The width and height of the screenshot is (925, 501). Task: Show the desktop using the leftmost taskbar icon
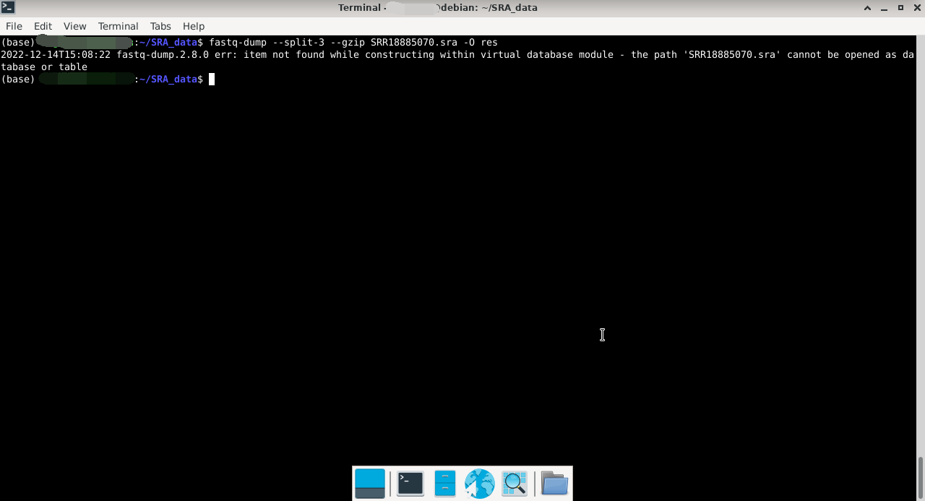369,484
